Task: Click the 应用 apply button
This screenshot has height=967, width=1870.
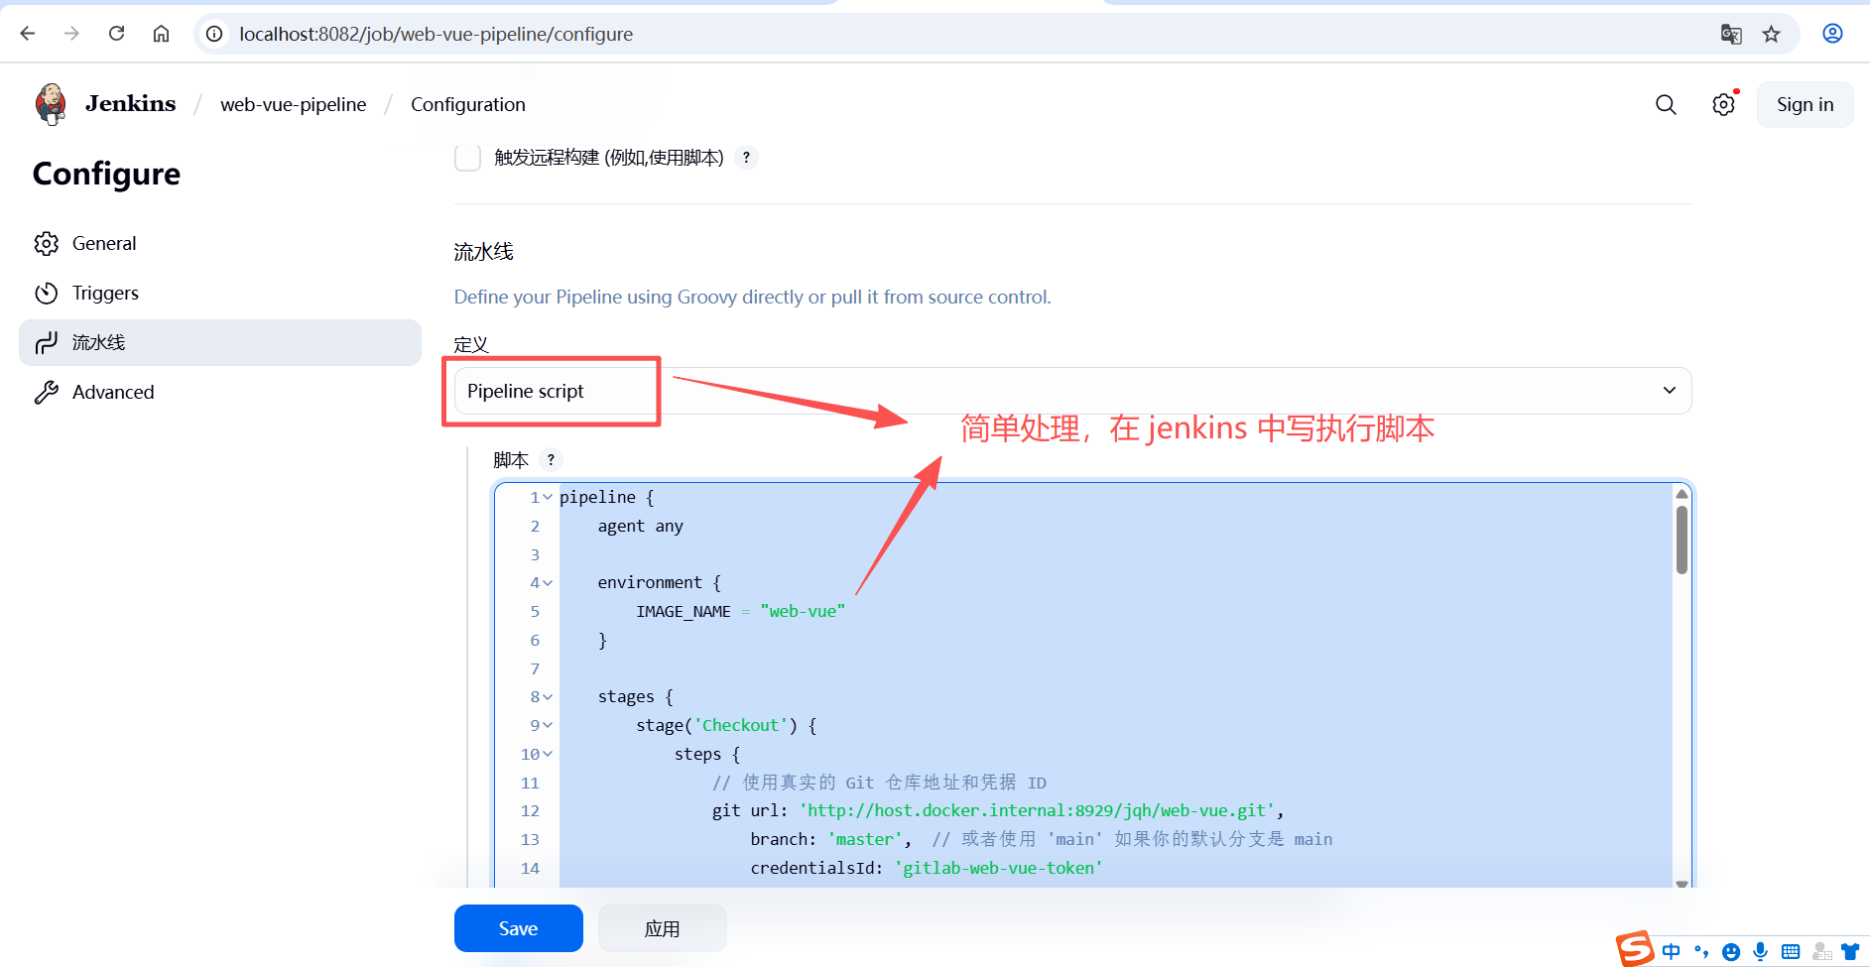Action: tap(662, 928)
